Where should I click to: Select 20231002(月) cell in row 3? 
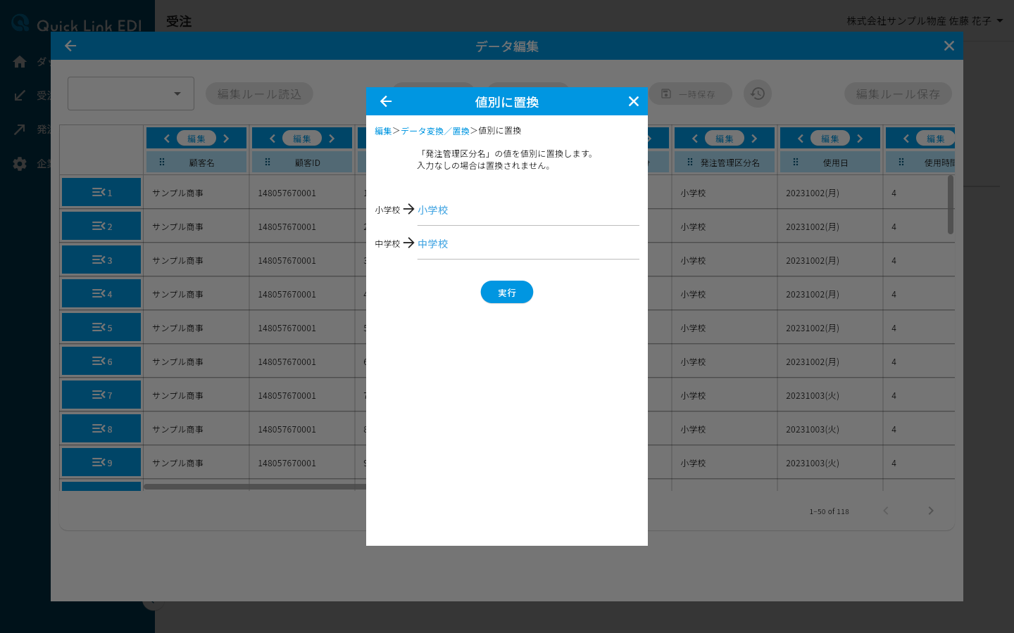tap(830, 260)
